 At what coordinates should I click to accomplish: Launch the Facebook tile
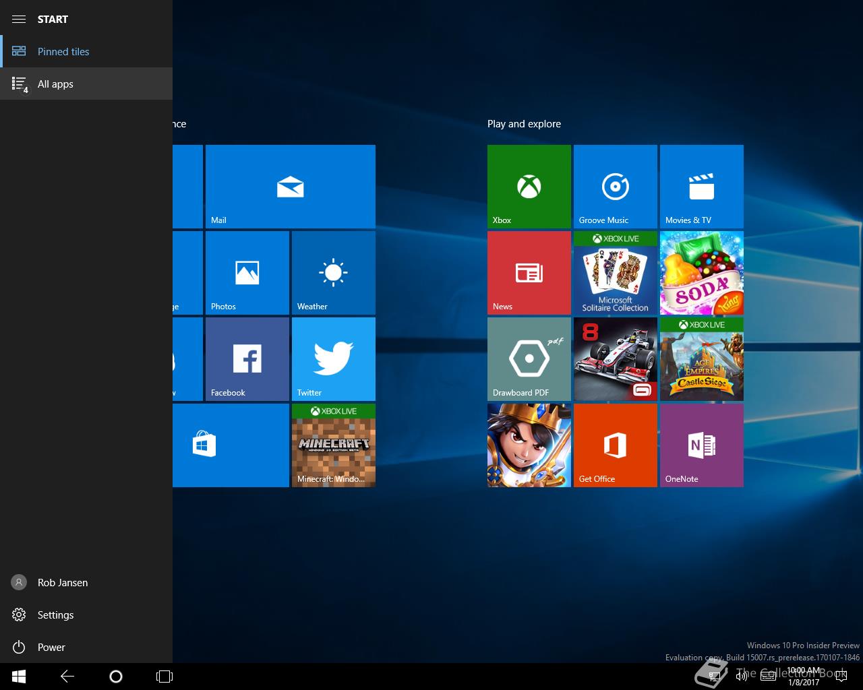point(247,359)
